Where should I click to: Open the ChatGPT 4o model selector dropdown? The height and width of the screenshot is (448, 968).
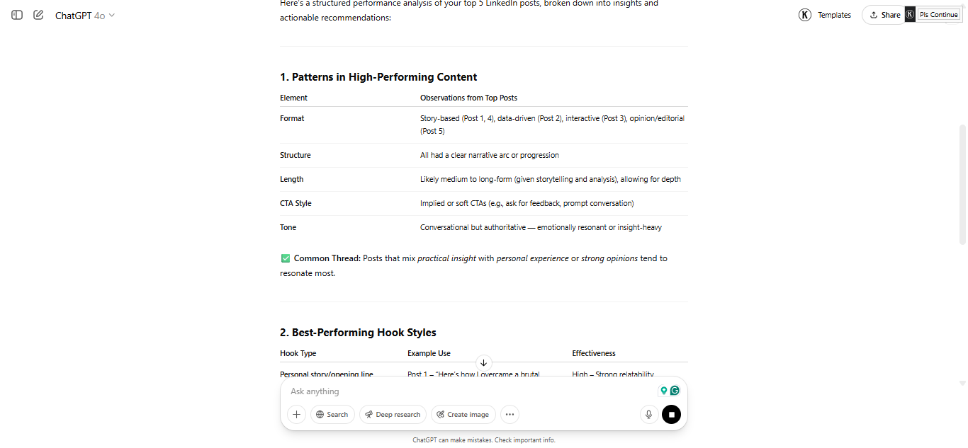coord(84,16)
